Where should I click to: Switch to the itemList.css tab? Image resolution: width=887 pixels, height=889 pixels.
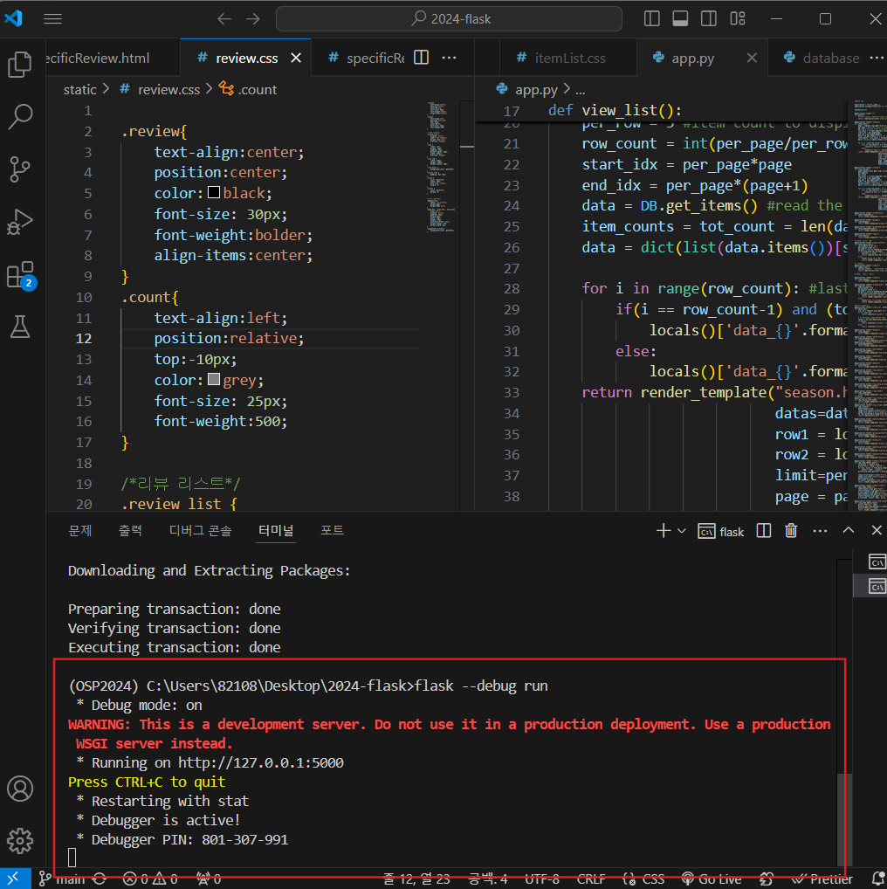[569, 58]
